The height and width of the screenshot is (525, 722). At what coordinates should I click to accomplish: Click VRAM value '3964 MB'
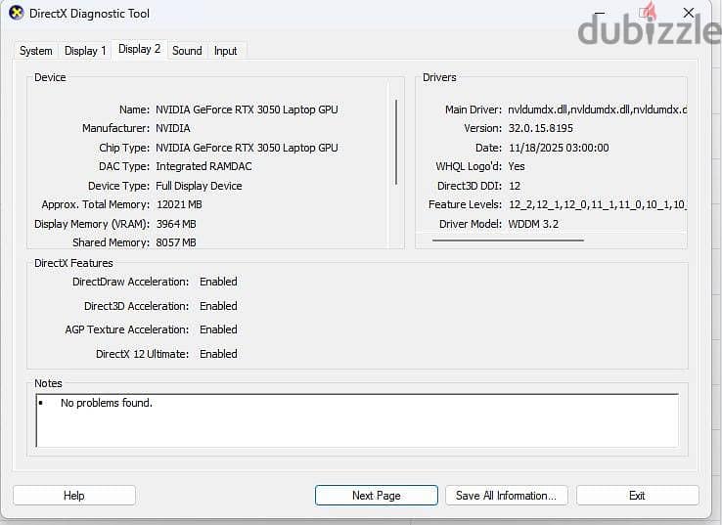click(x=176, y=224)
